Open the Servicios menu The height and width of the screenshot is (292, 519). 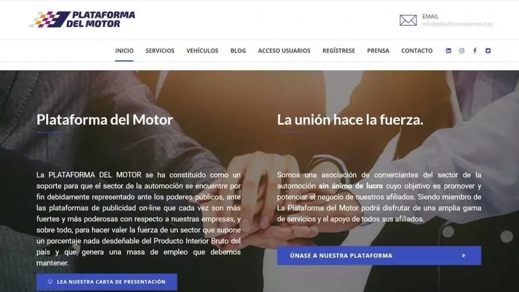[160, 51]
